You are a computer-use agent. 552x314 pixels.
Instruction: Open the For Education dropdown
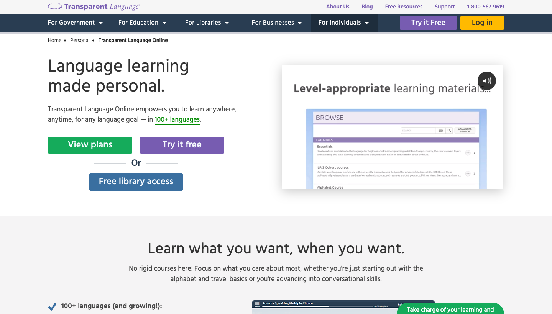[x=143, y=23]
